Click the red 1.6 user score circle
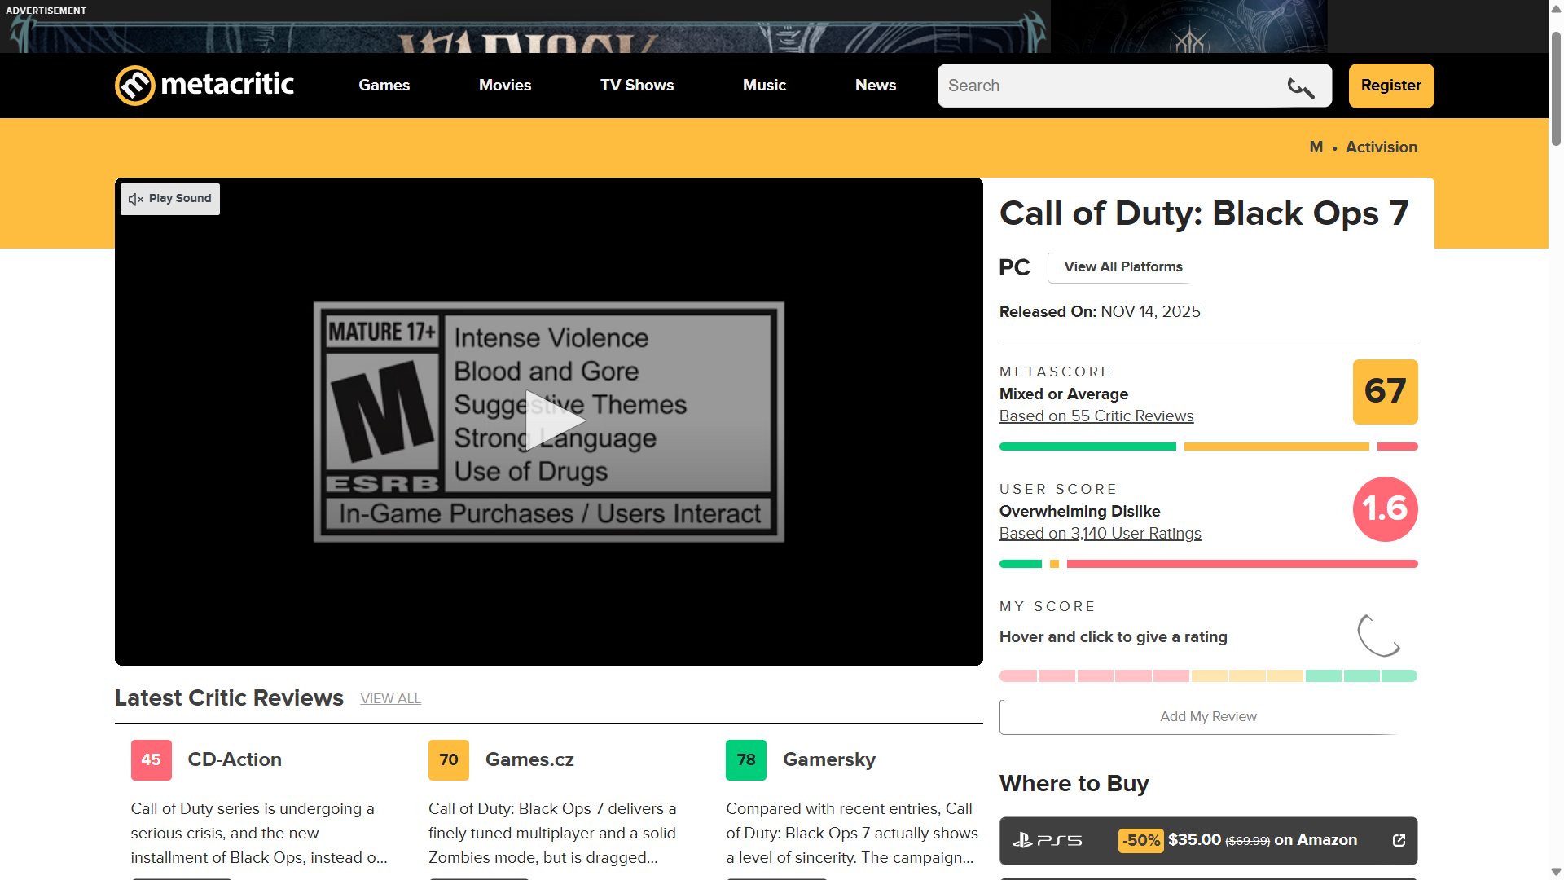Viewport: 1564px width, 880px height. tap(1385, 509)
